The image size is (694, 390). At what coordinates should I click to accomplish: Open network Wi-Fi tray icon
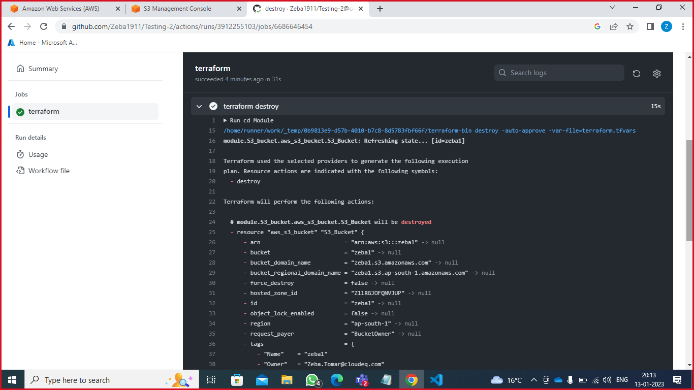point(595,380)
